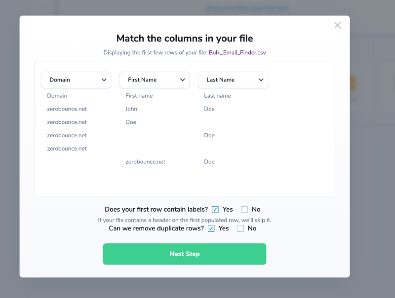Click the header-skip explanation text
395x298 pixels.
[x=184, y=220]
